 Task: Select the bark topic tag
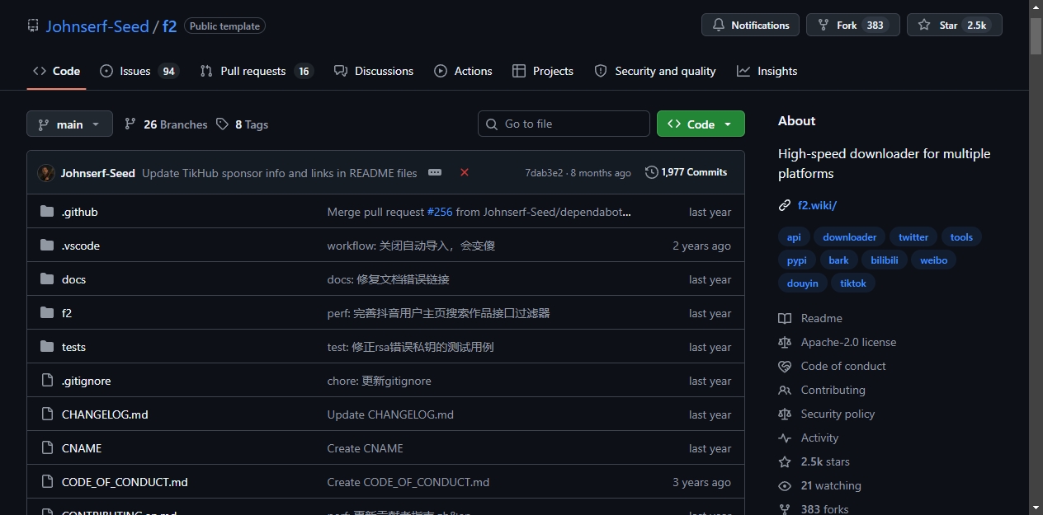pos(839,260)
